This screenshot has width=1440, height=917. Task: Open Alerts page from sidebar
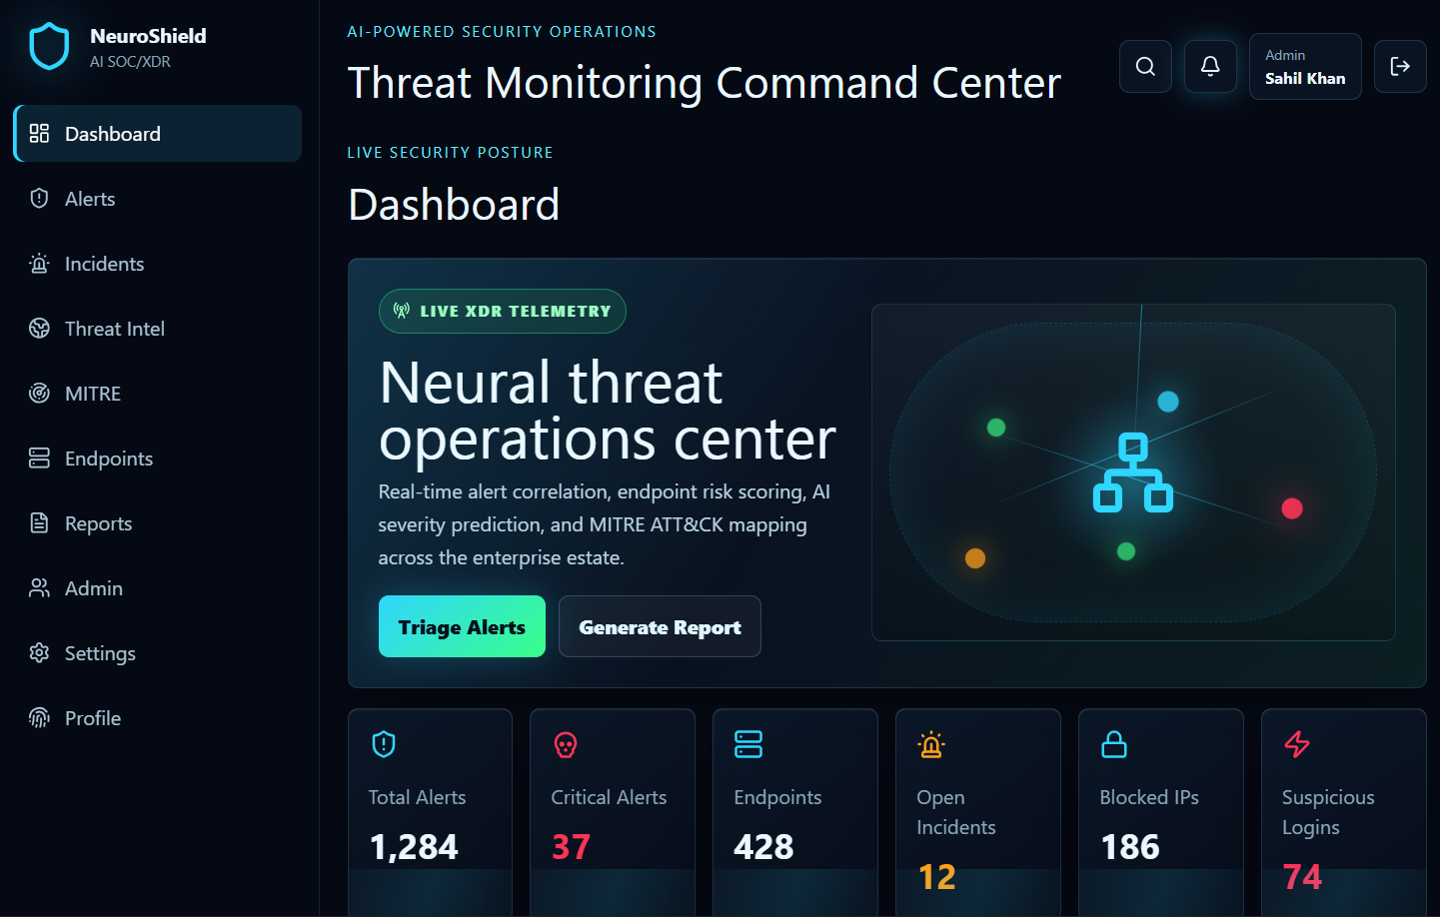tap(158, 199)
